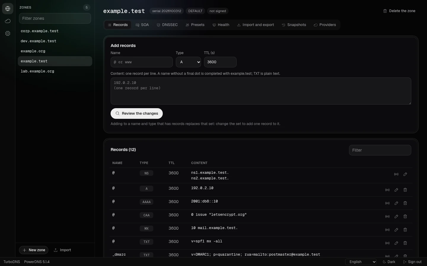Edit the AAAA record using its pencil icon
Screen dimensions: 427x266
396,203
